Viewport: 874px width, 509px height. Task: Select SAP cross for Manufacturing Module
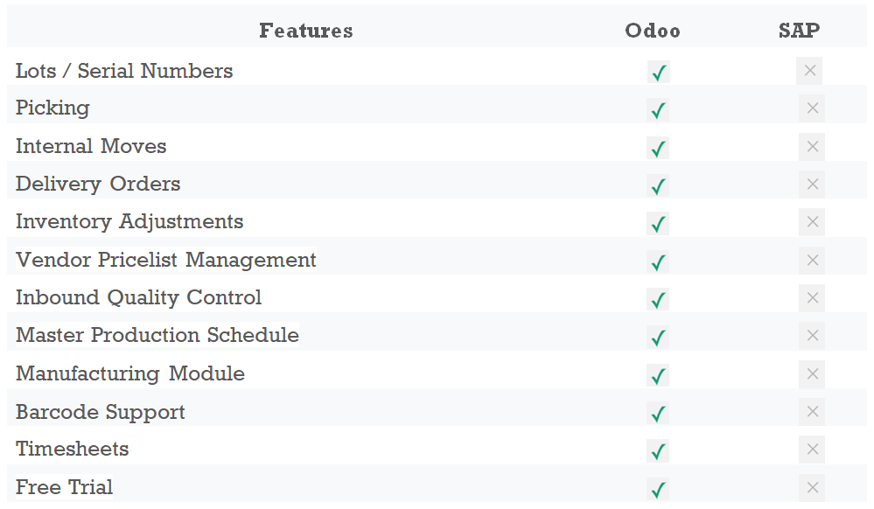tap(812, 373)
